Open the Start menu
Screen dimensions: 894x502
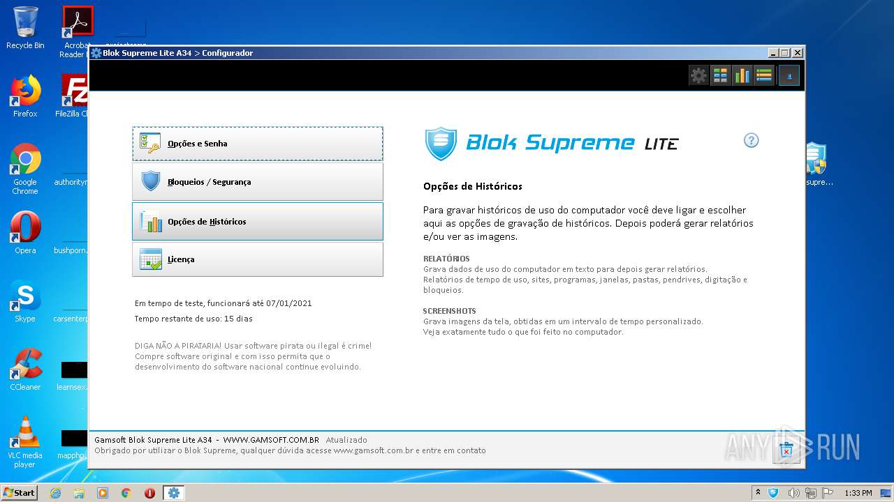[20, 492]
